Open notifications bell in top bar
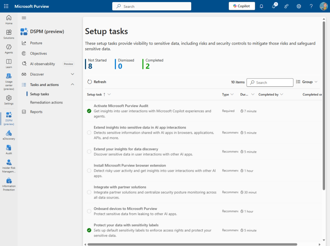 tap(261, 6)
